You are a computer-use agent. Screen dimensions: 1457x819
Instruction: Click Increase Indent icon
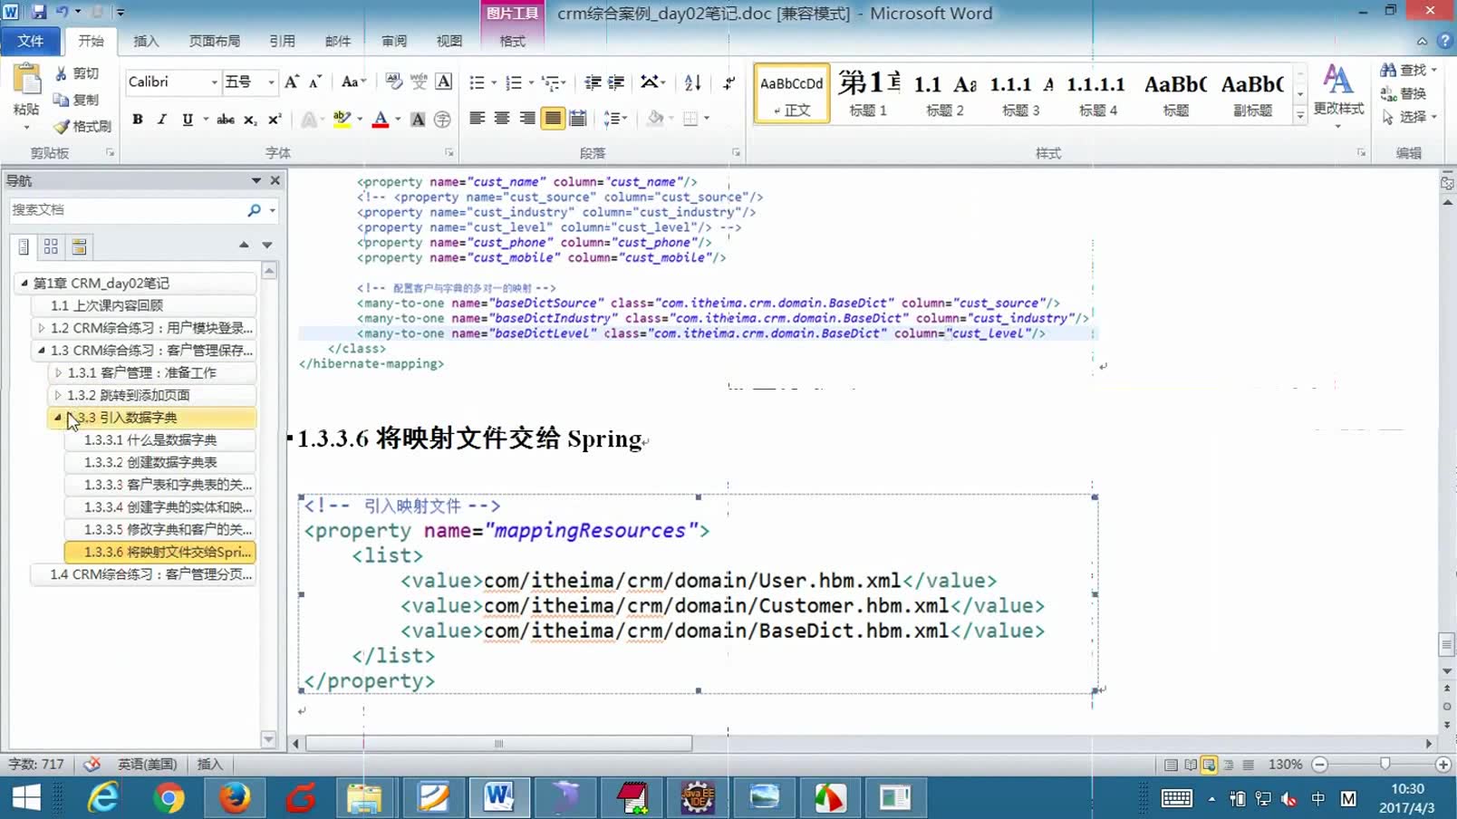point(616,82)
